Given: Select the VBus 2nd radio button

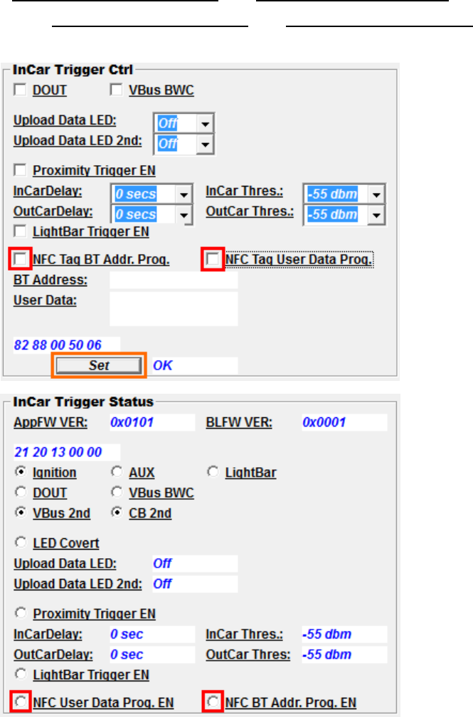Looking at the screenshot, I should [x=21, y=512].
